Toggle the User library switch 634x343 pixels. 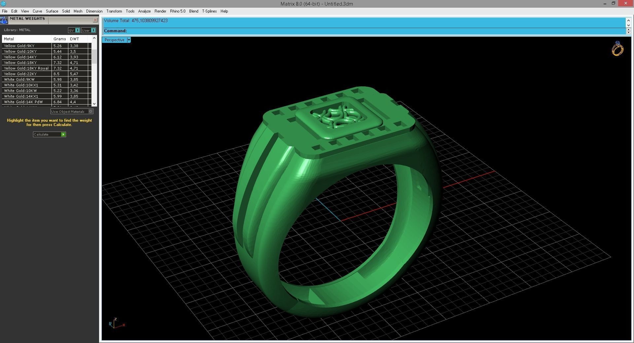pyautogui.click(x=88, y=30)
